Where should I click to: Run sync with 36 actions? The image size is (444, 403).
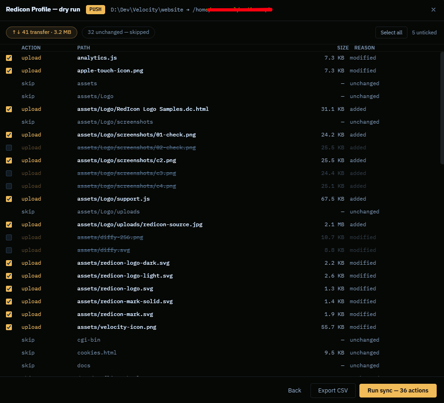[398, 391]
